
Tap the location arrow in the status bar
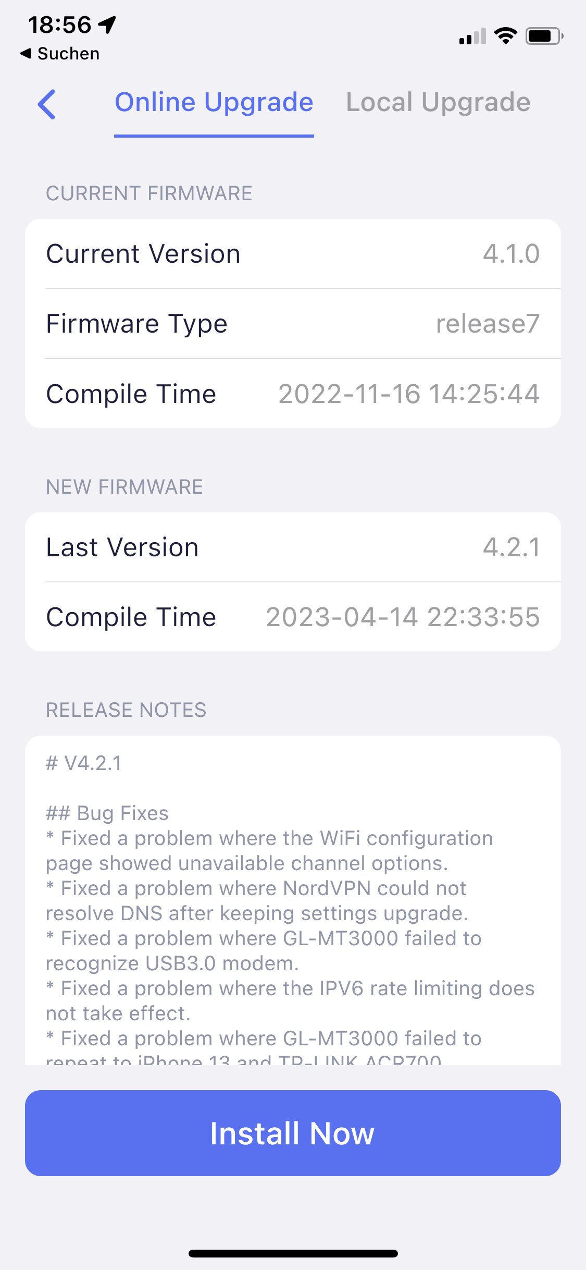107,25
